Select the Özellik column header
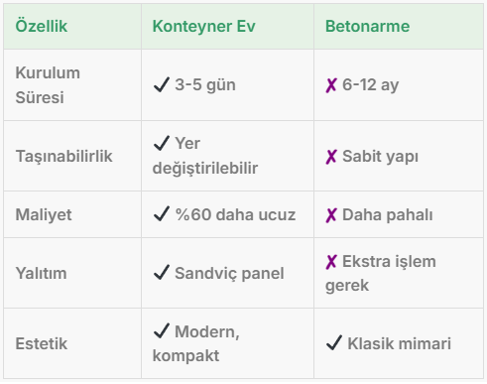Image resolution: width=487 pixels, height=384 pixels. coord(42,26)
